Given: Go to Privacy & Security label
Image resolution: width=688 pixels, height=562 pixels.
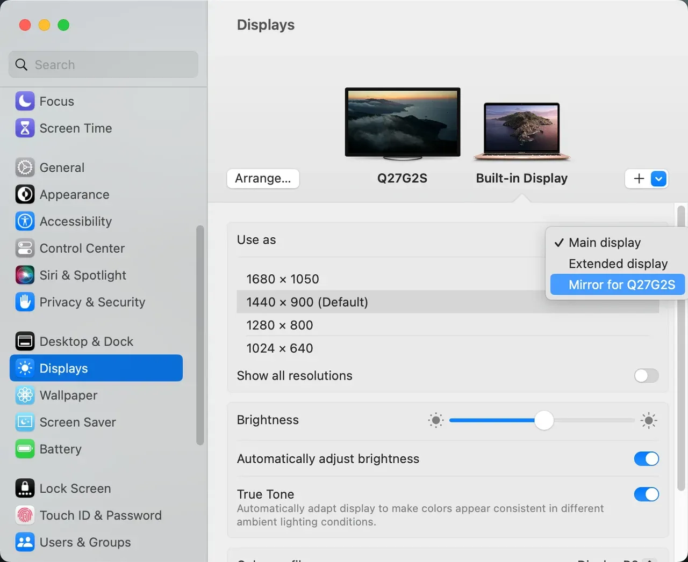Looking at the screenshot, I should click(x=92, y=302).
